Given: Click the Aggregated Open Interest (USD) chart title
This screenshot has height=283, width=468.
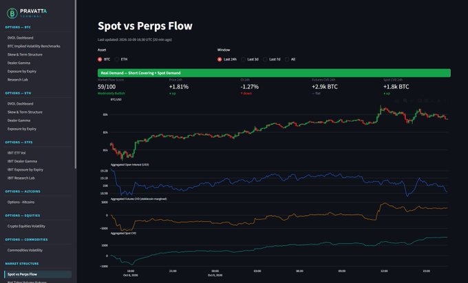Looking at the screenshot, I should 129,165.
